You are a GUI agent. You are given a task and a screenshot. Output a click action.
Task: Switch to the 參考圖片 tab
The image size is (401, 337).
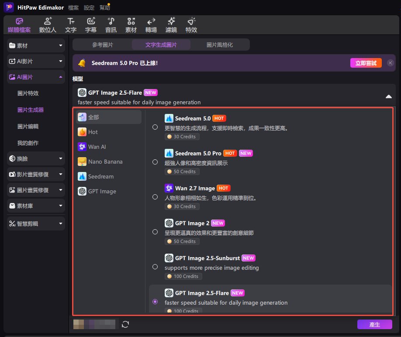coord(103,45)
